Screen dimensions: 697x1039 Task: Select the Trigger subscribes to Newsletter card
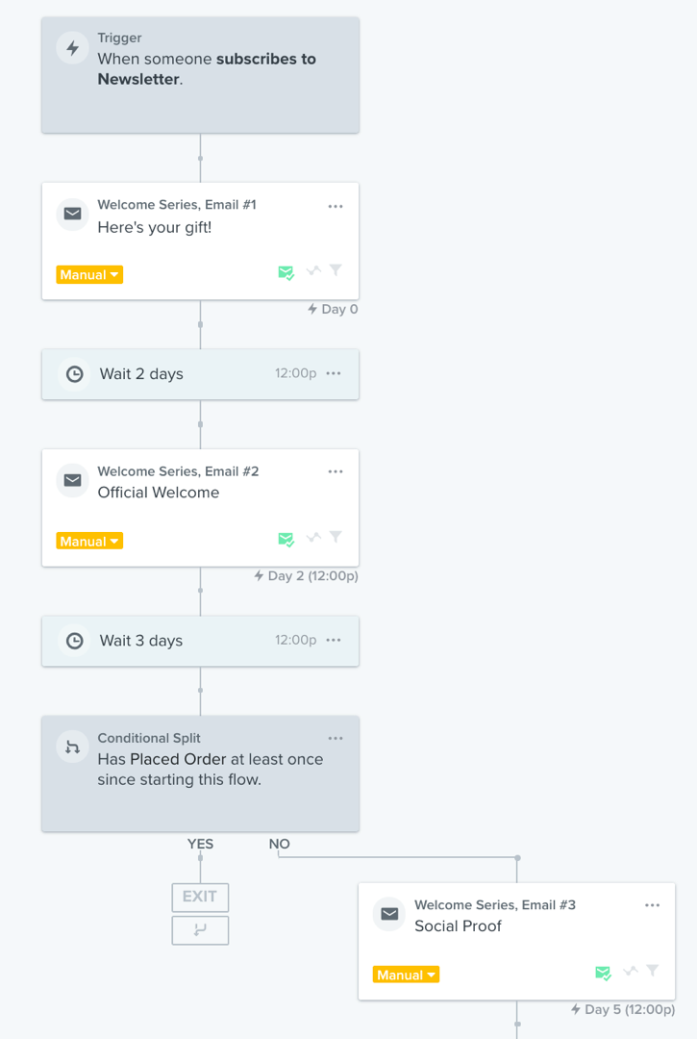201,75
